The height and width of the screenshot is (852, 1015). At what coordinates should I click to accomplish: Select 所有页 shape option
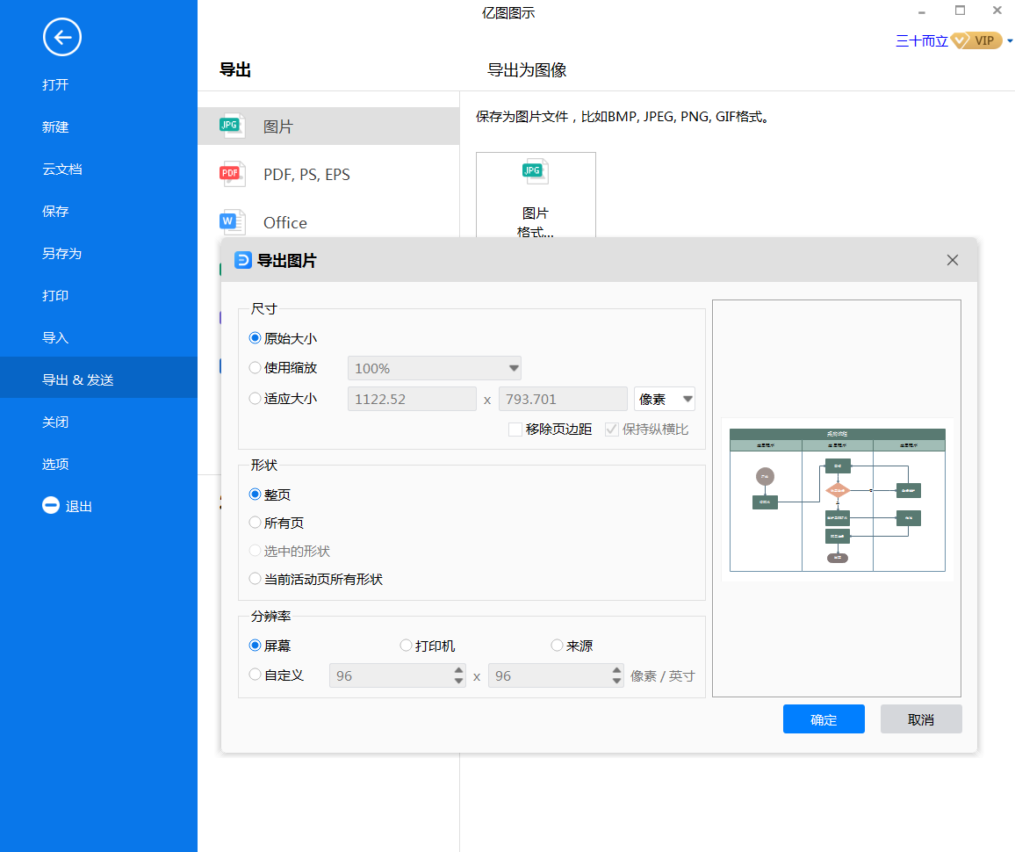pos(255,523)
